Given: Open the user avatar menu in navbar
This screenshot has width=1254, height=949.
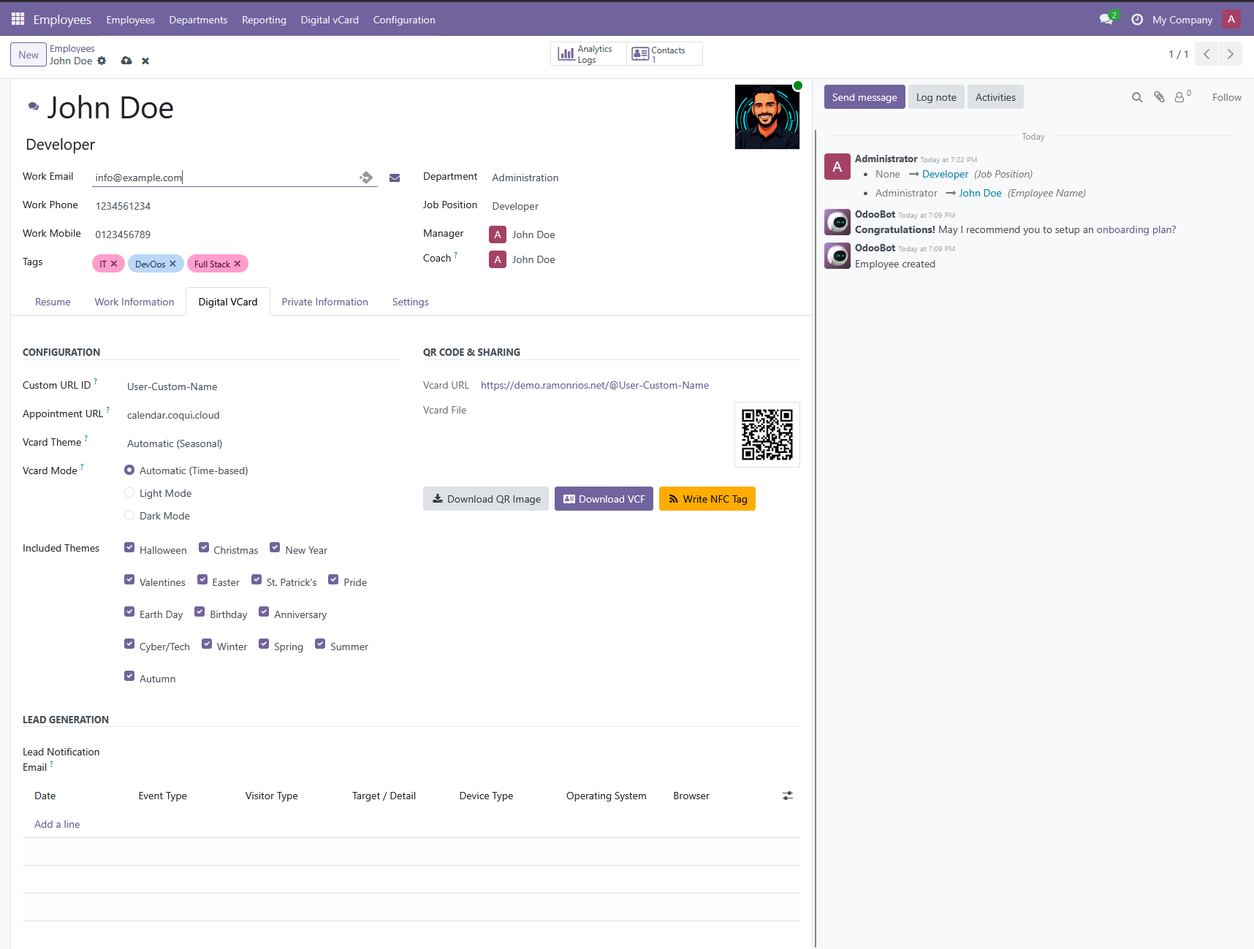Looking at the screenshot, I should tap(1231, 20).
